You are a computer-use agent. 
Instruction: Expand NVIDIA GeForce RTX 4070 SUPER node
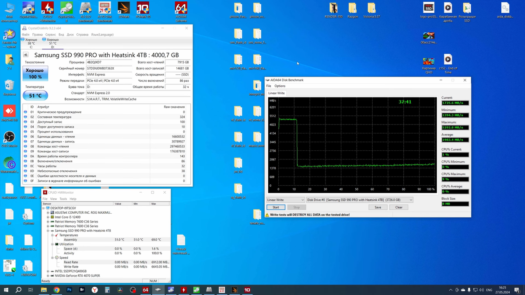(48, 276)
